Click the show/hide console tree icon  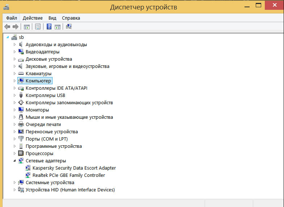coord(27,27)
